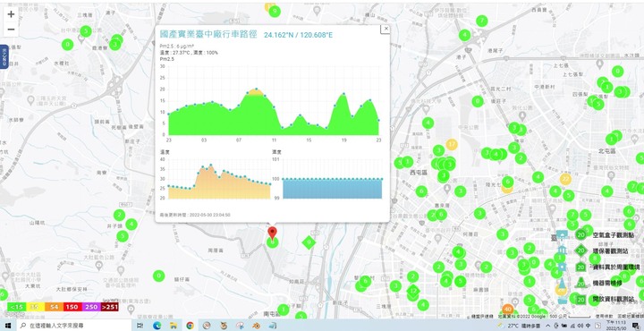Image resolution: width=644 pixels, height=331 pixels.
Task: Select the yellow 22 air sensor marker
Action: coord(566,179)
